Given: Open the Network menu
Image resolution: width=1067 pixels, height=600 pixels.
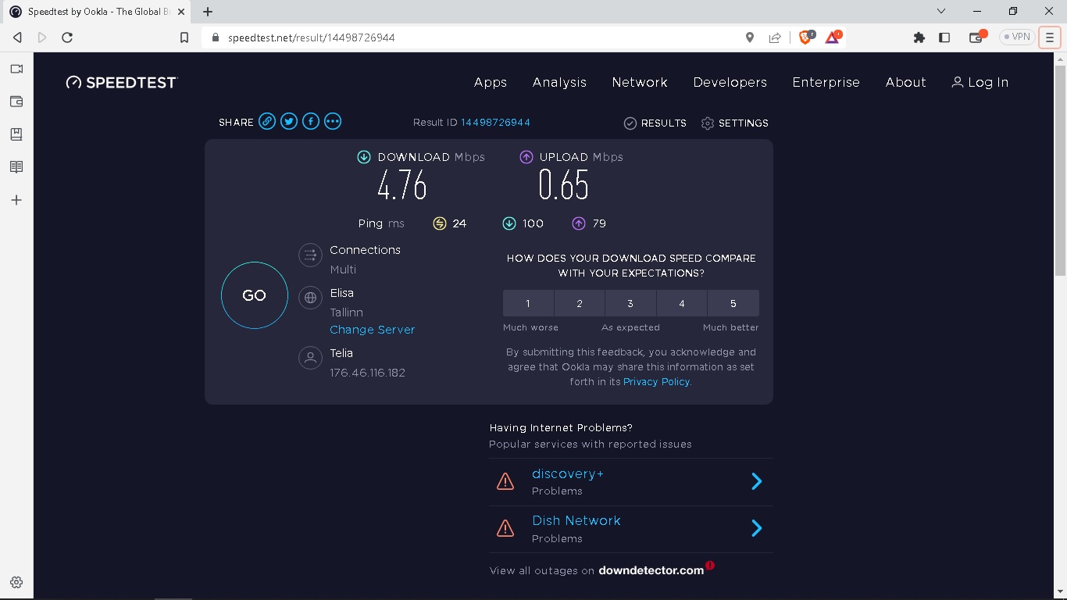Looking at the screenshot, I should coord(640,82).
